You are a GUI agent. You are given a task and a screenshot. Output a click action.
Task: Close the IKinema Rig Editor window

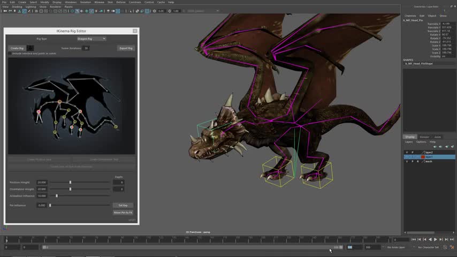click(135, 31)
